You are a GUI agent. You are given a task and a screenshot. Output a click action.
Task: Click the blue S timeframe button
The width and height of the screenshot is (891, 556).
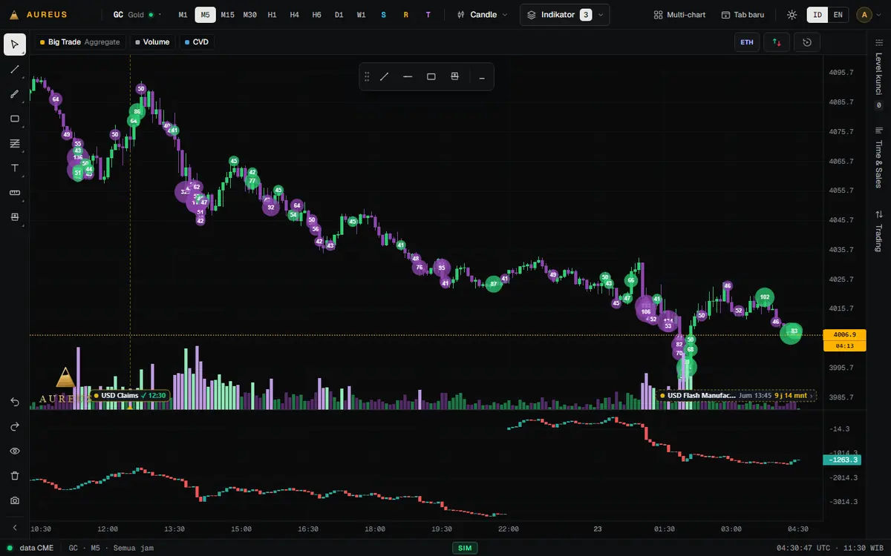[384, 15]
